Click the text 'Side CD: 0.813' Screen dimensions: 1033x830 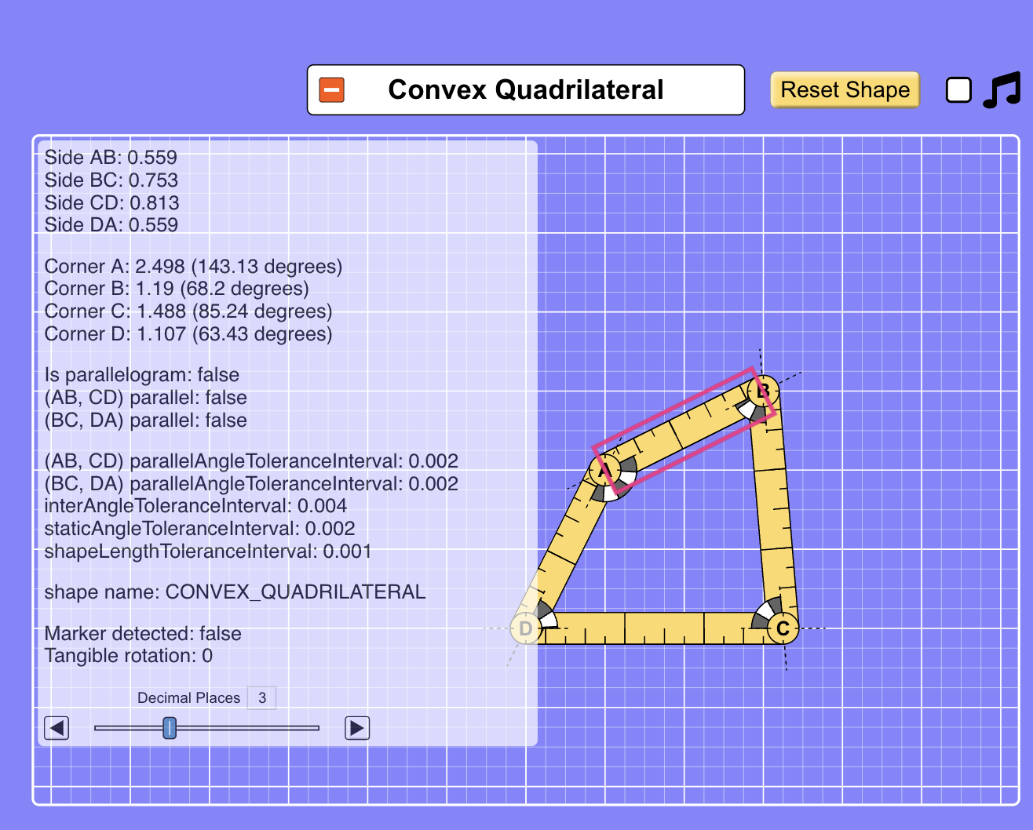[x=112, y=203]
